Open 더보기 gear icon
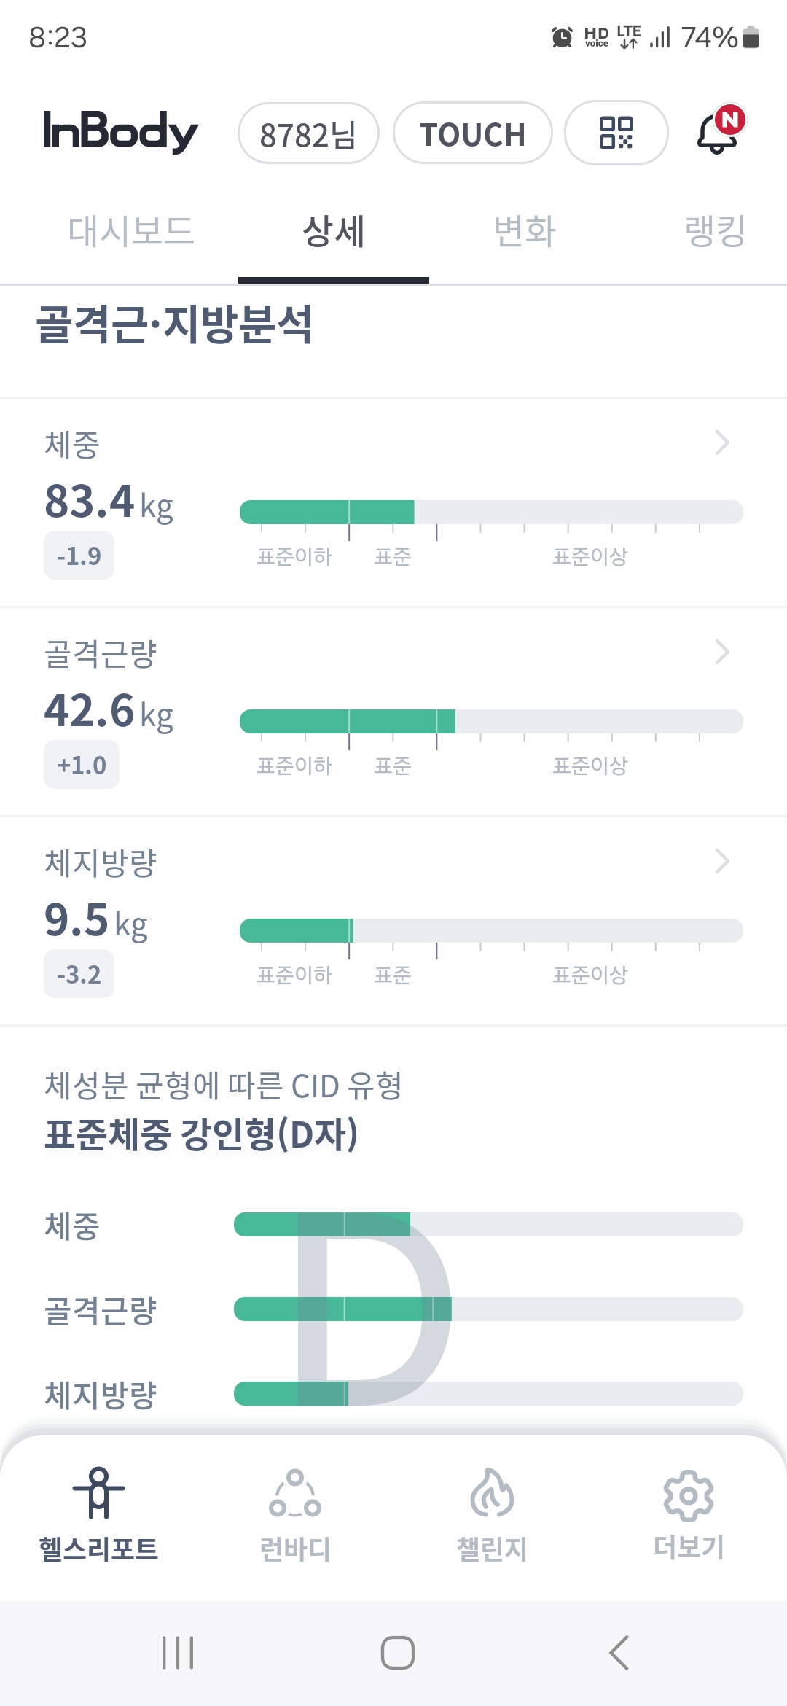 pos(689,1495)
